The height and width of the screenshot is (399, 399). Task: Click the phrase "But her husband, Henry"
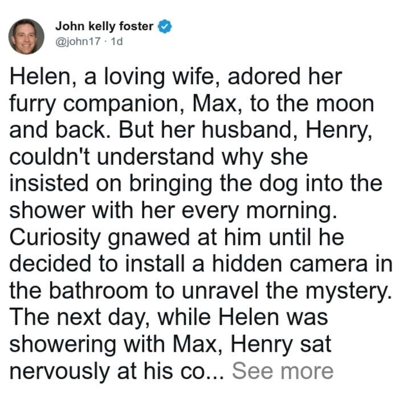click(245, 131)
